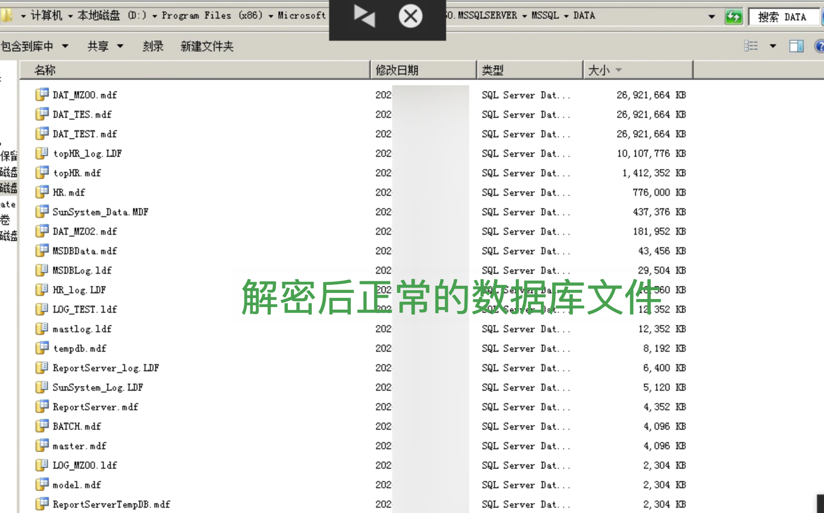The image size is (824, 513).
Task: Click the model.mdf file icon
Action: (42, 484)
